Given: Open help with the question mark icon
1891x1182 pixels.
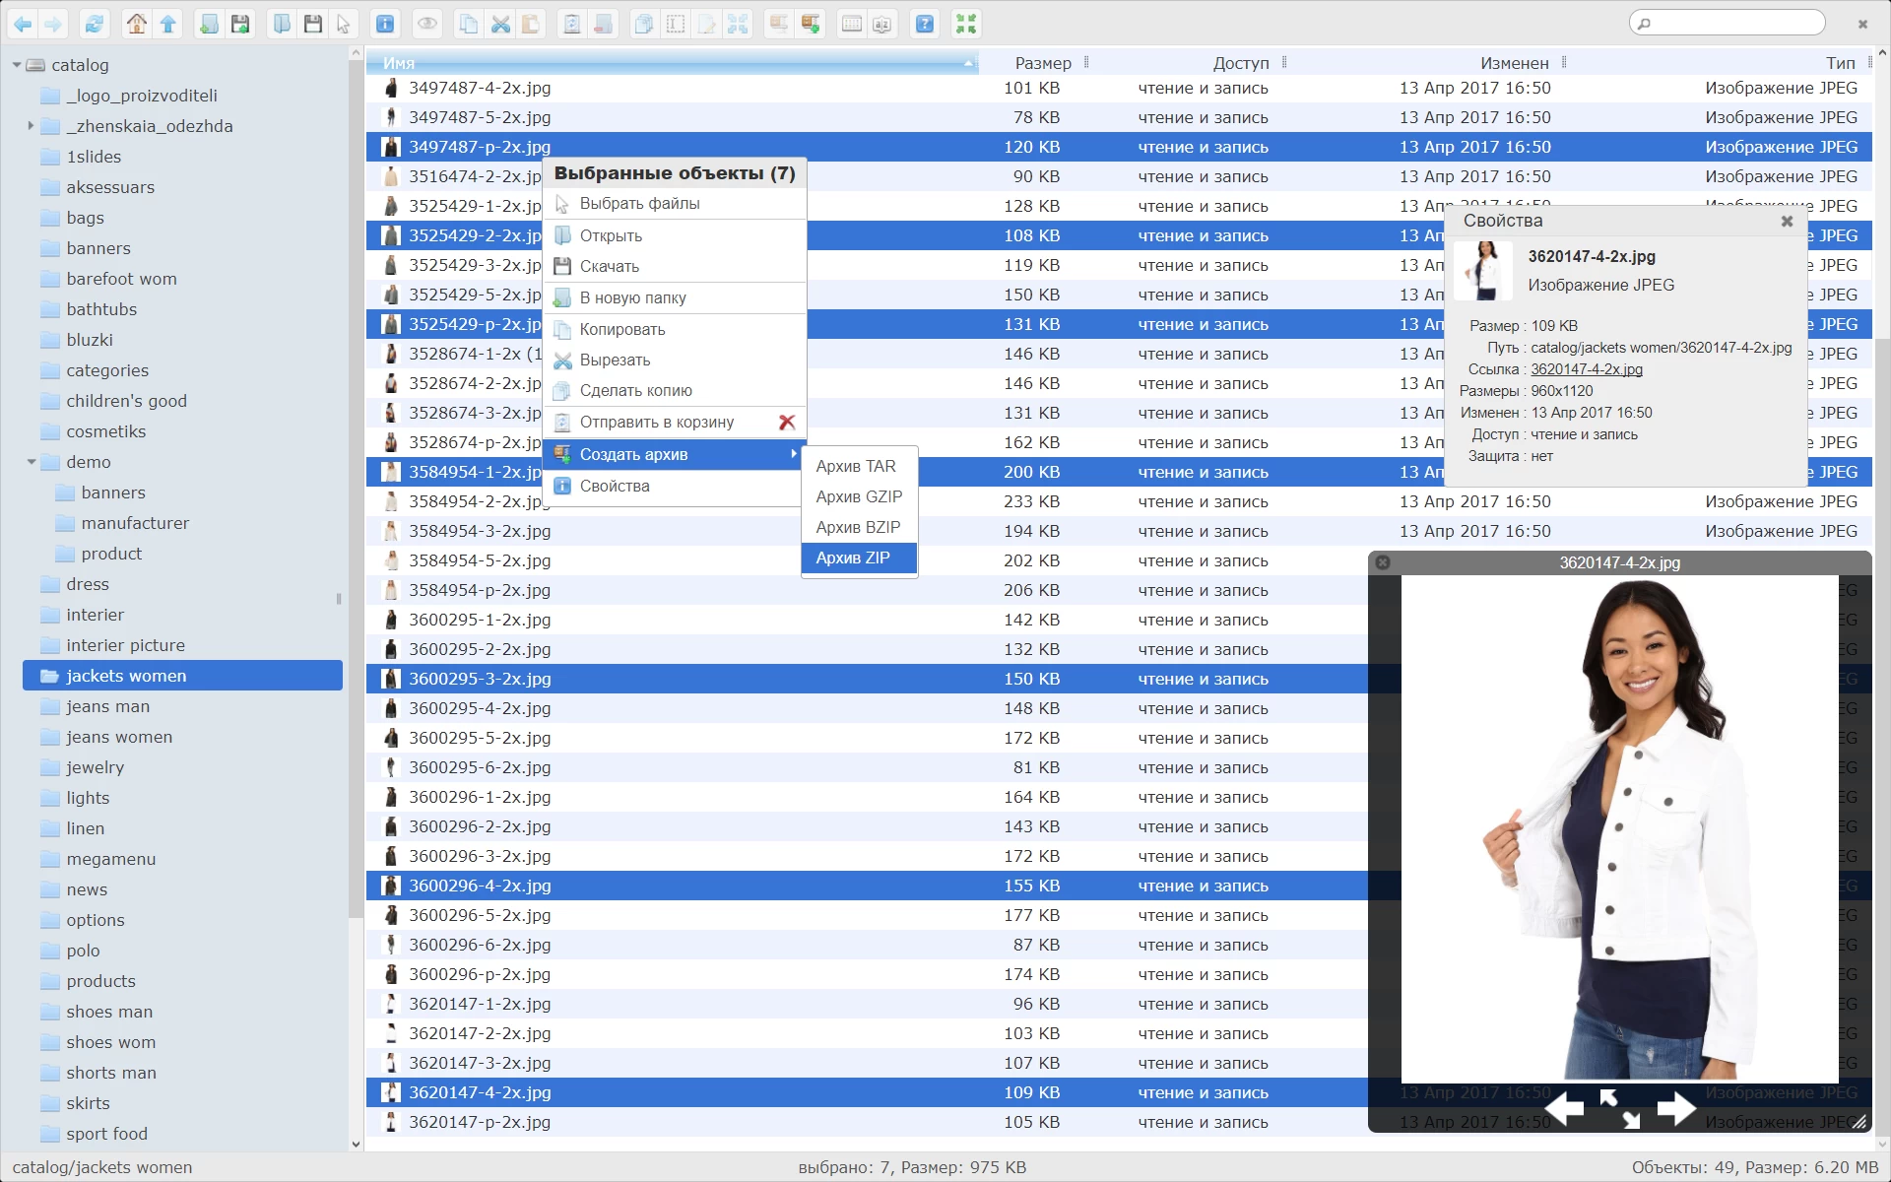Looking at the screenshot, I should tap(925, 24).
